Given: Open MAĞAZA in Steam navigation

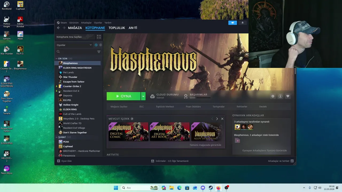Looking at the screenshot, I should (x=75, y=28).
